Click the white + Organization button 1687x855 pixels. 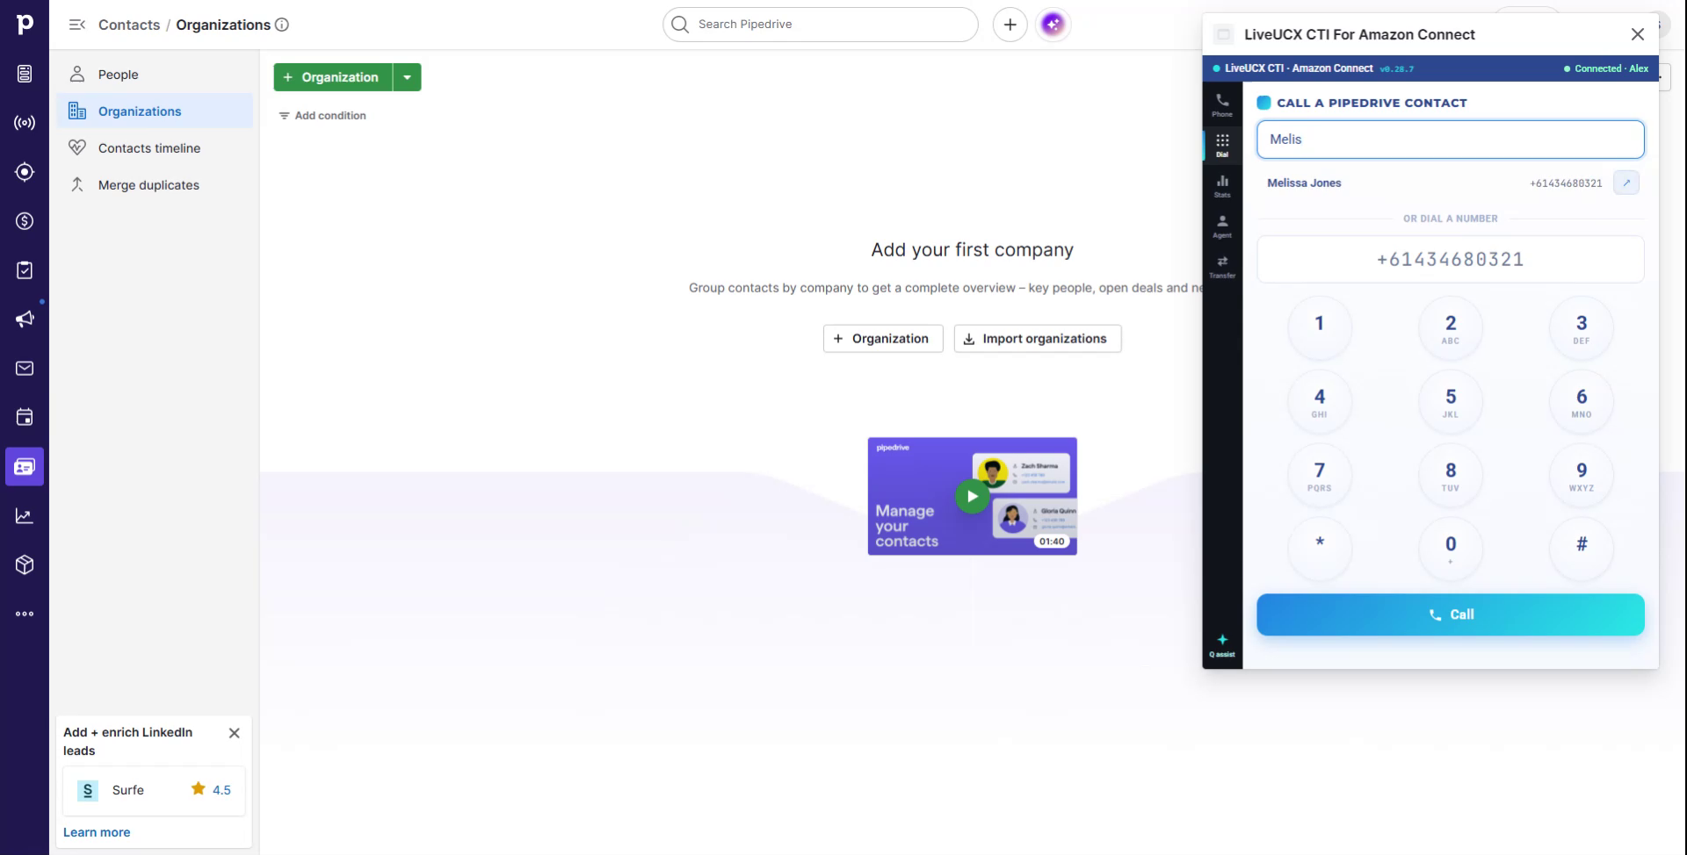pos(882,339)
